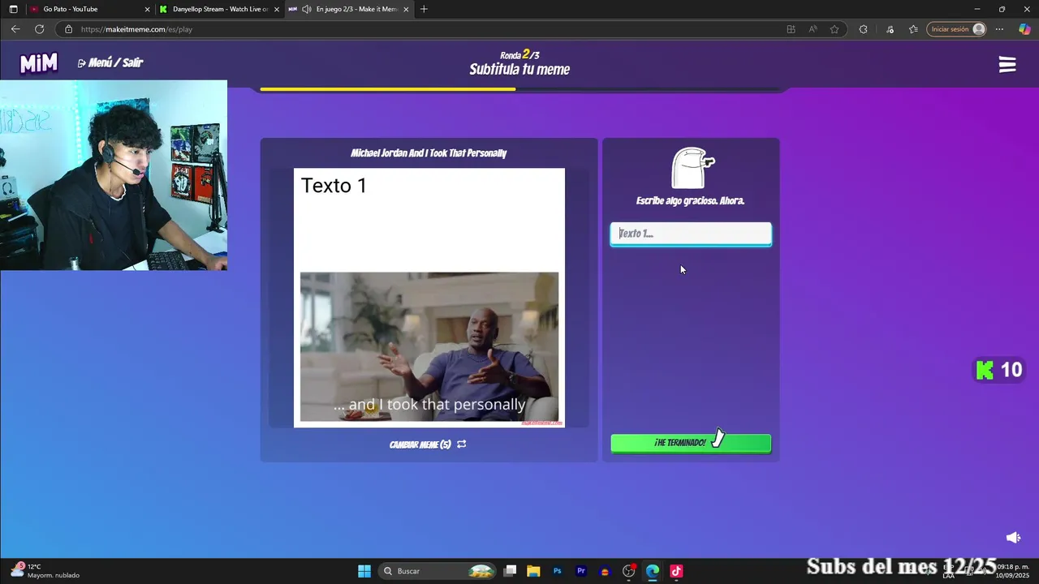Click Cambiar meme (5) to swap the template

point(428,444)
